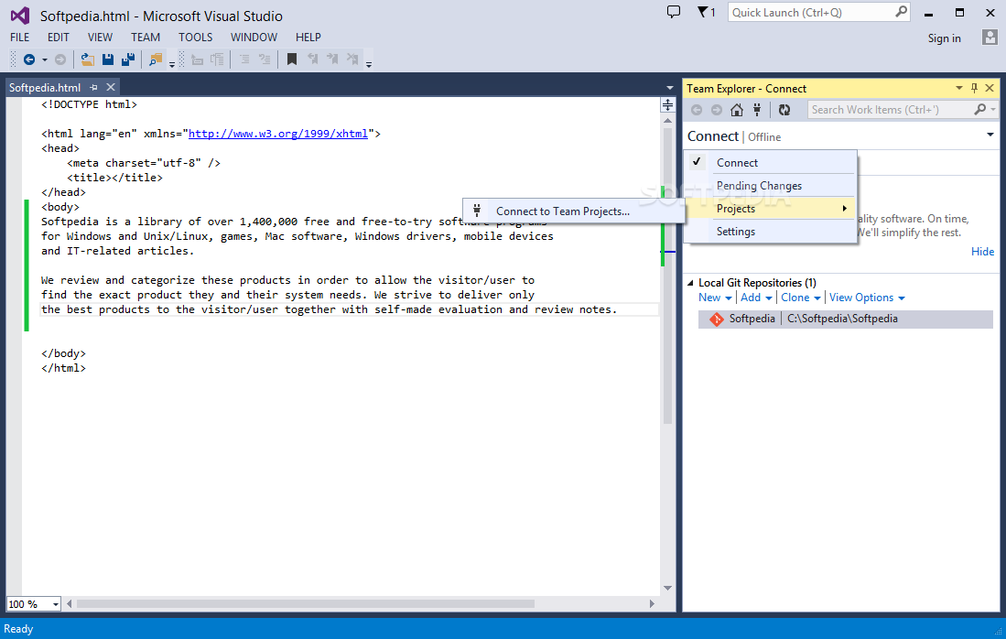The height and width of the screenshot is (639, 1006).
Task: Open the New repository dropdown
Action: [x=715, y=298]
